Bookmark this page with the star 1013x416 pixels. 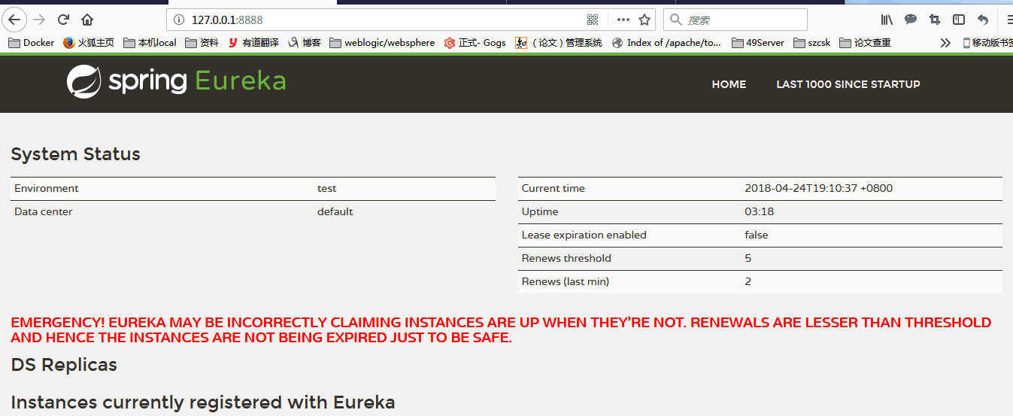pyautogui.click(x=644, y=20)
